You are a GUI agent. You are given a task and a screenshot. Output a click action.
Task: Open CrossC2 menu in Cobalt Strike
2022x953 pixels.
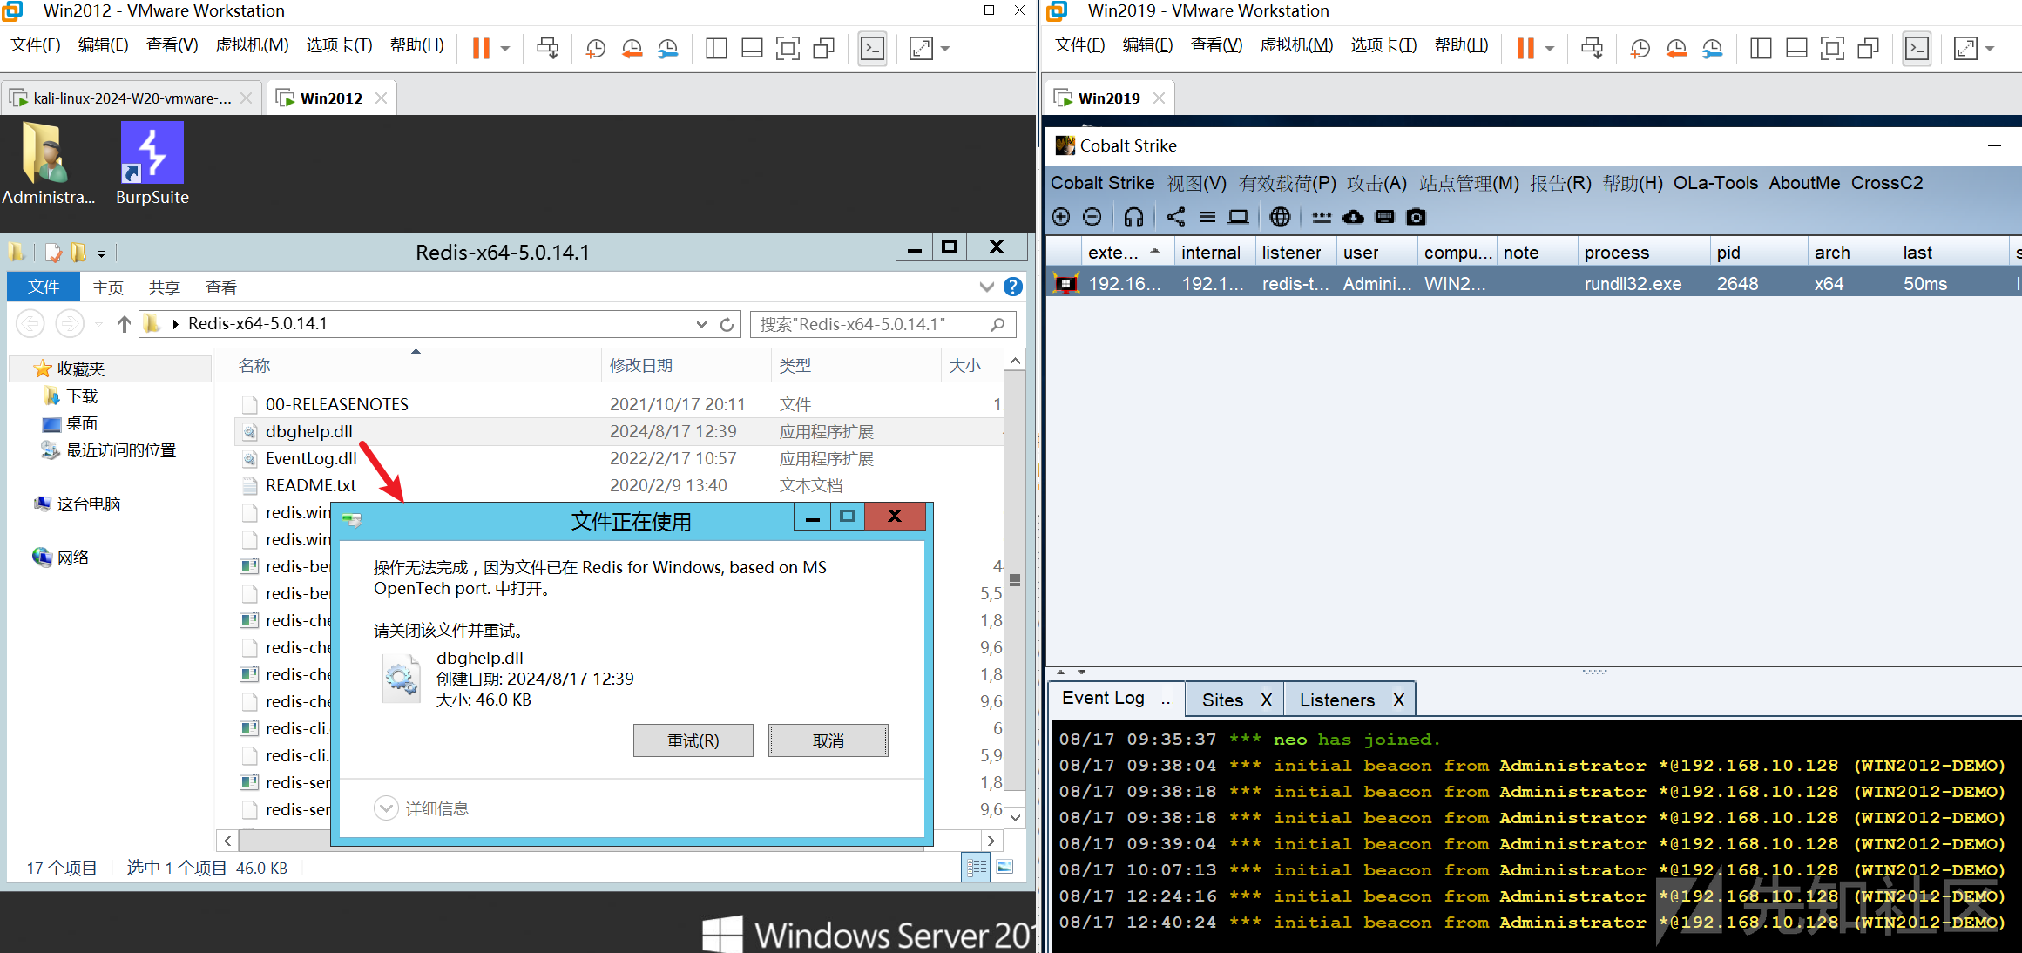click(1887, 183)
